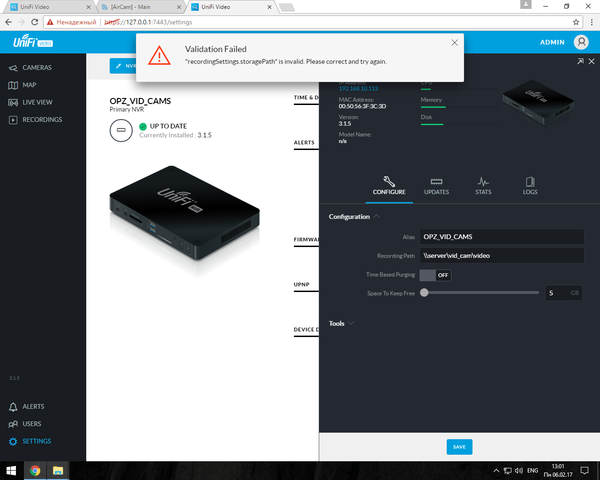Switch to the Configure tab
The width and height of the screenshot is (600, 480).
click(x=389, y=186)
